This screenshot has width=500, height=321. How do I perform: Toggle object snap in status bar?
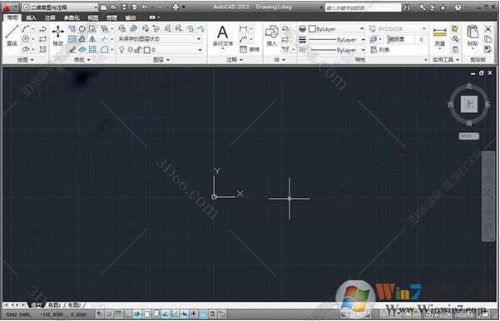[x=146, y=314]
